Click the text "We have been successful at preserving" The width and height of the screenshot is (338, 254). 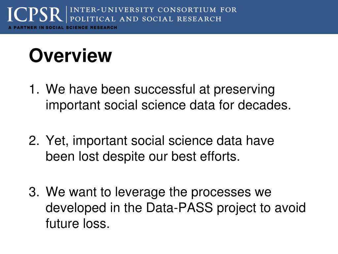click(x=160, y=90)
